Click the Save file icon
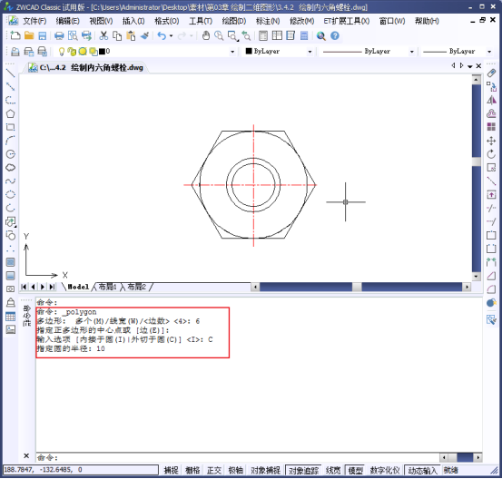The width and height of the screenshot is (502, 479). click(43, 35)
